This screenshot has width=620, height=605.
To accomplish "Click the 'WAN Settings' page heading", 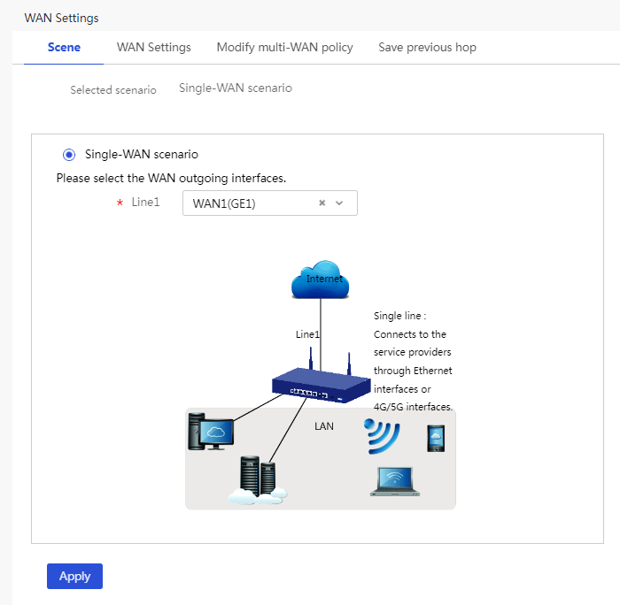I will click(x=61, y=19).
